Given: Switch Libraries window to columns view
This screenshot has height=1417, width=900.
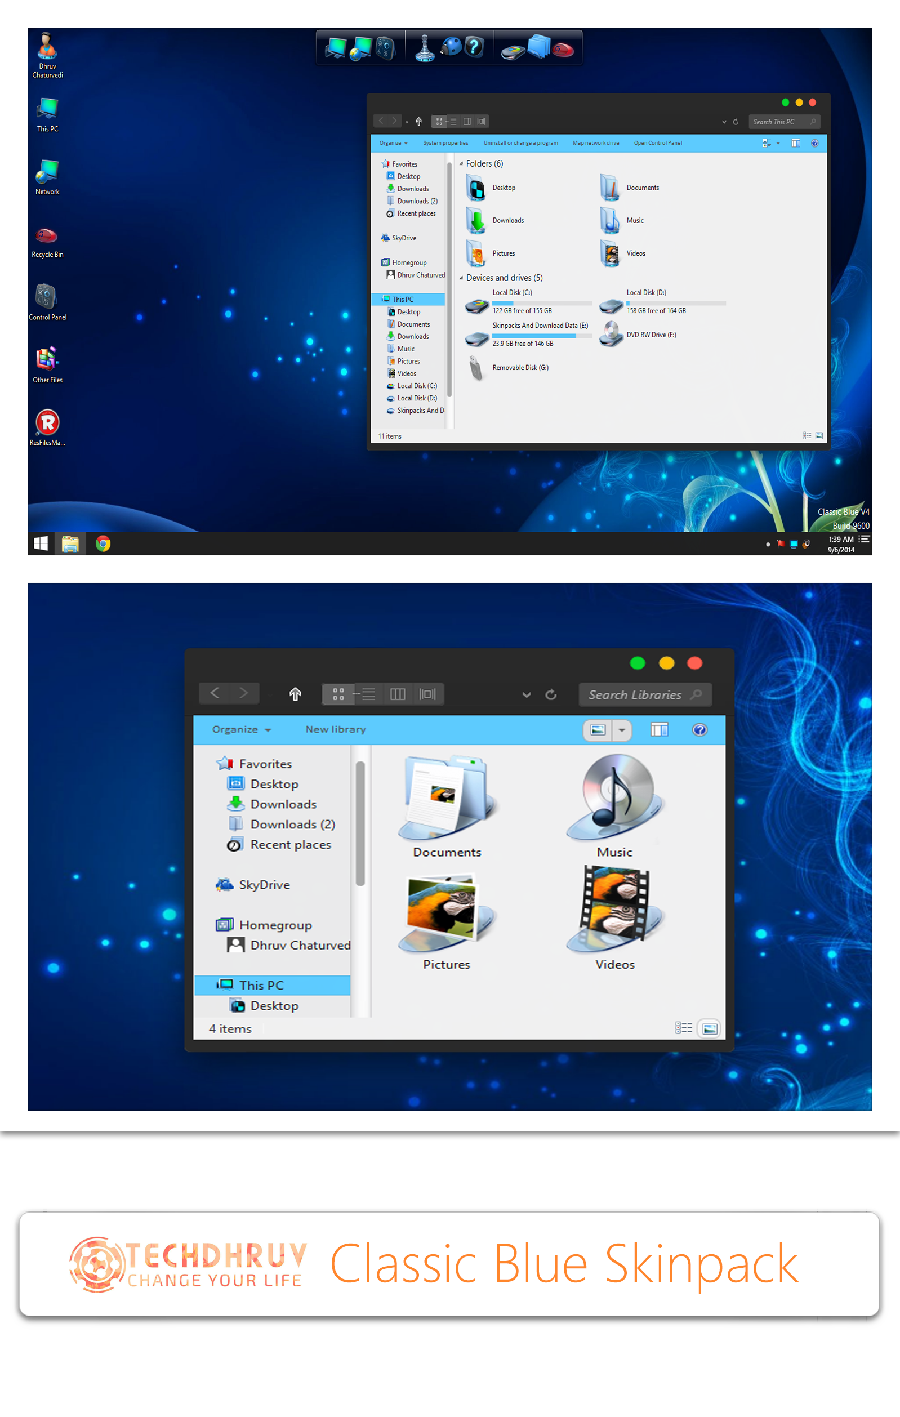Looking at the screenshot, I should [398, 694].
